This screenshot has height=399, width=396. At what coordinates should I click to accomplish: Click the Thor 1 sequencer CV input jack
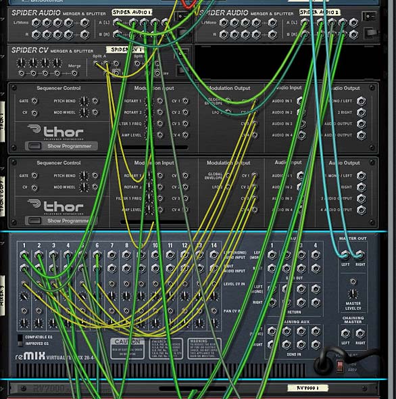click(x=34, y=113)
